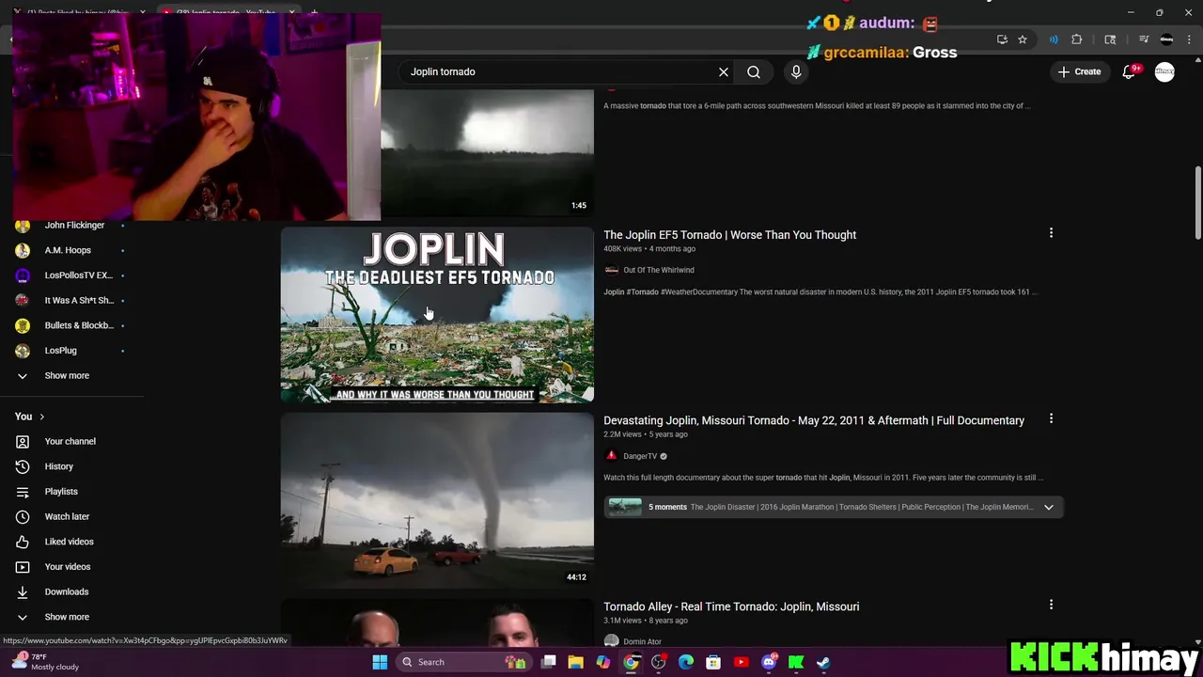Click the search magnifier button

pos(754,71)
